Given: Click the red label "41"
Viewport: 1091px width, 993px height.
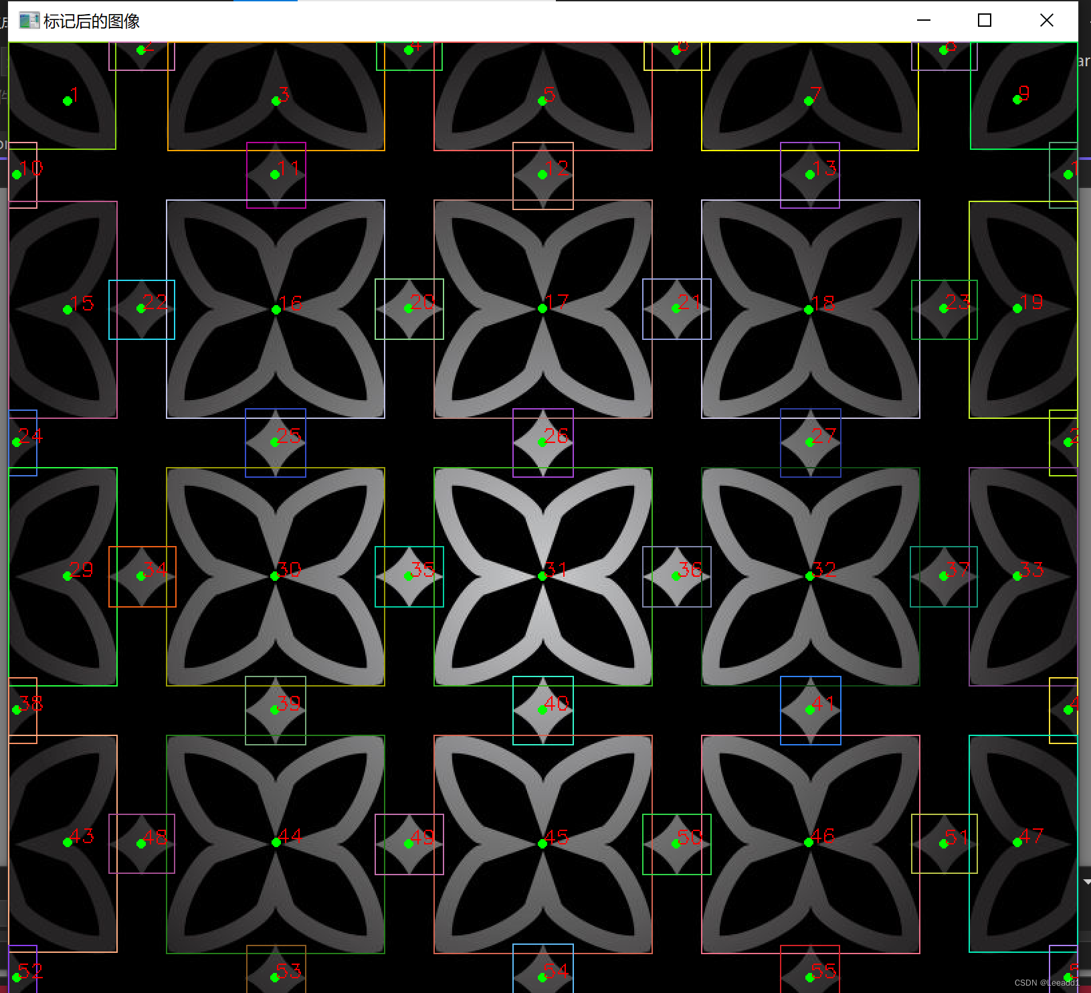Looking at the screenshot, I should [824, 703].
